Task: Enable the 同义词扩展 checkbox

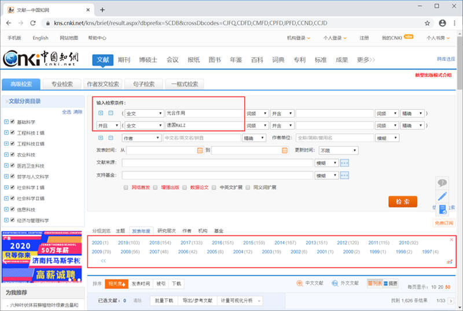Action: [x=249, y=187]
